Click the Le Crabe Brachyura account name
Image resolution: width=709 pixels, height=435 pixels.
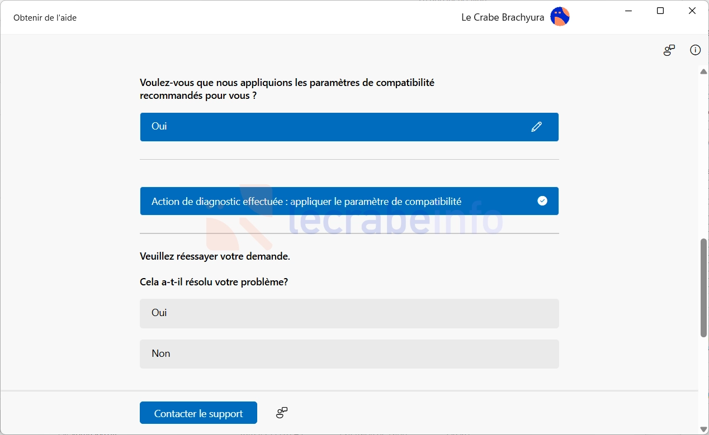pos(503,17)
